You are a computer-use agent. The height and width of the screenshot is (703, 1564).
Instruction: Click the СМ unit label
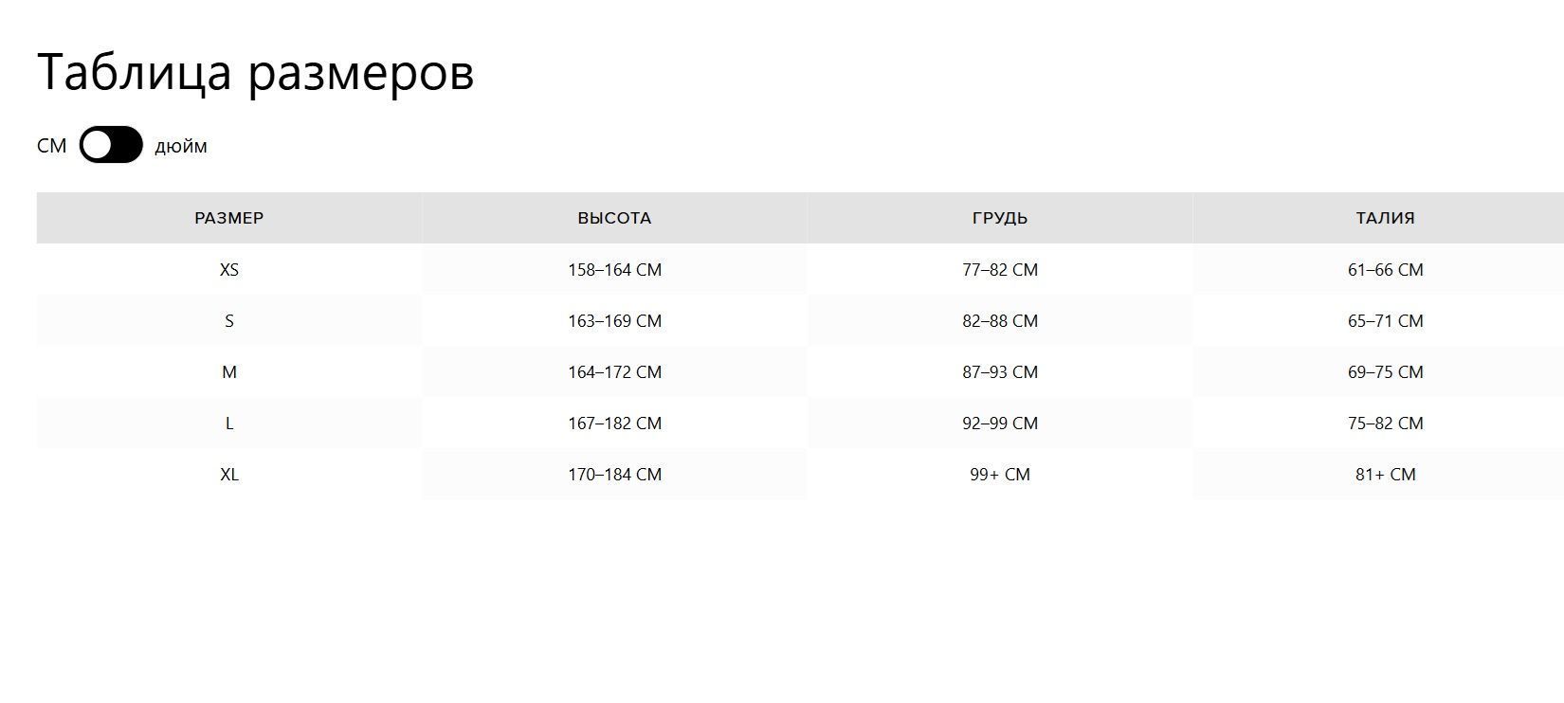click(52, 146)
